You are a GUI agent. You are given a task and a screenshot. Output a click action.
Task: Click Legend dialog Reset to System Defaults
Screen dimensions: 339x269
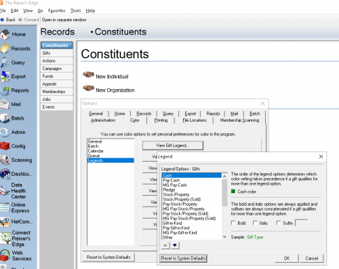[x=183, y=258]
